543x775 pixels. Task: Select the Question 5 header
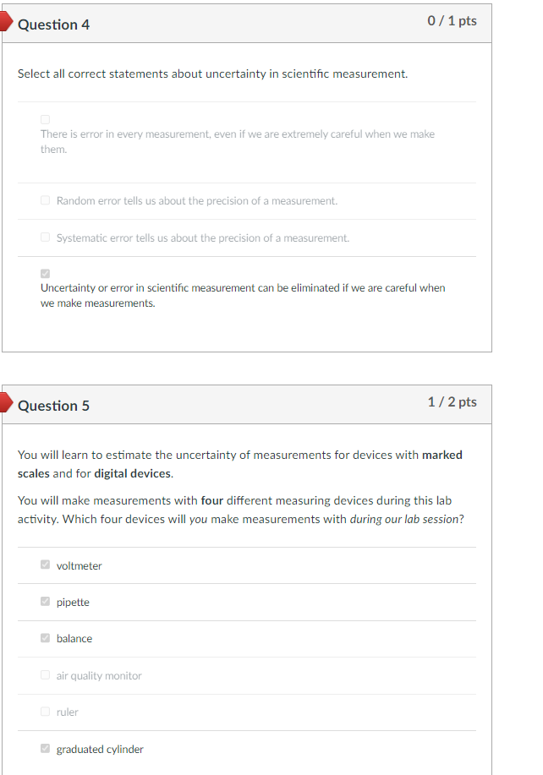[54, 406]
